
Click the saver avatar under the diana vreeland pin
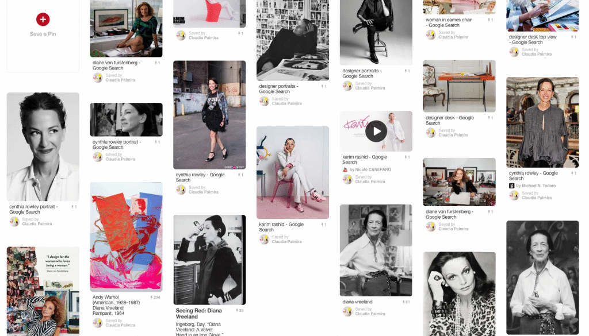(x=347, y=311)
